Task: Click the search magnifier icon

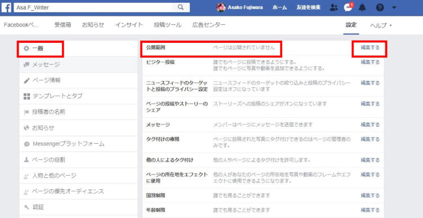Action: click(180, 7)
